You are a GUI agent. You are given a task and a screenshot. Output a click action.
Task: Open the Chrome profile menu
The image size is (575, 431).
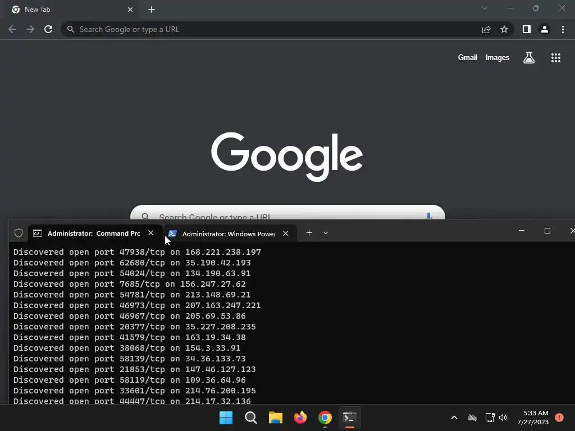coord(545,29)
